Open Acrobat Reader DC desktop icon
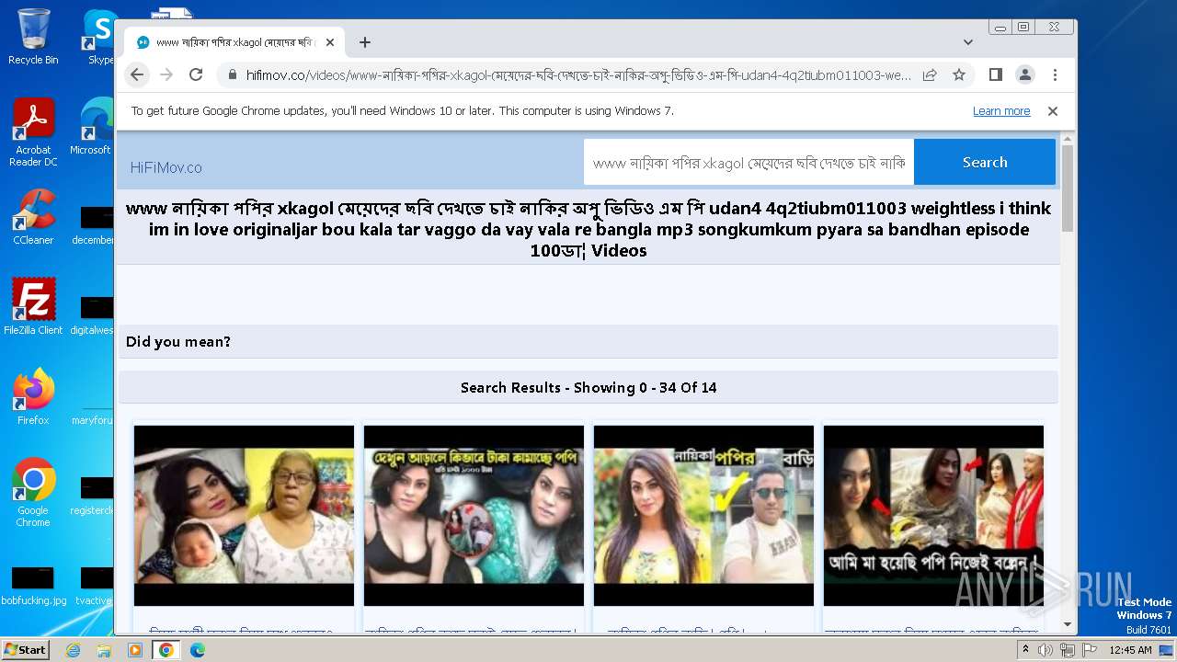Viewport: 1177px width, 662px height. tap(33, 133)
